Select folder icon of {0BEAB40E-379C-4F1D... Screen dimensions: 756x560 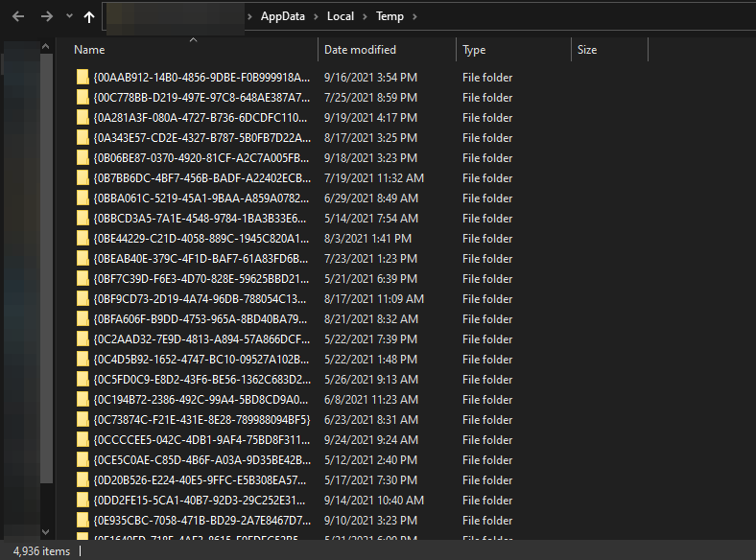click(x=83, y=258)
